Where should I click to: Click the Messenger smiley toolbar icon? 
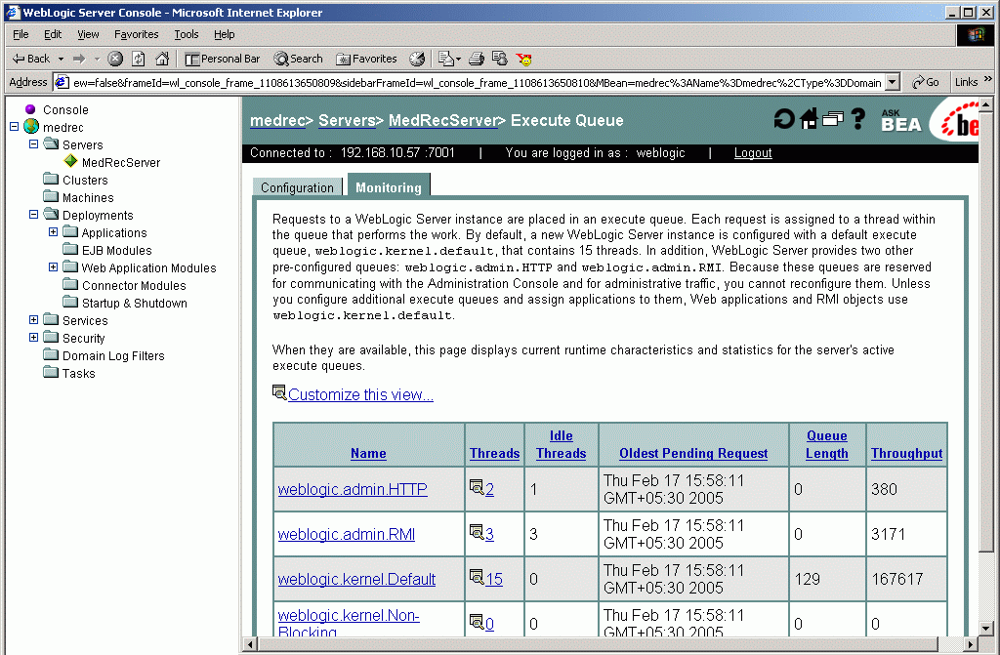click(523, 59)
